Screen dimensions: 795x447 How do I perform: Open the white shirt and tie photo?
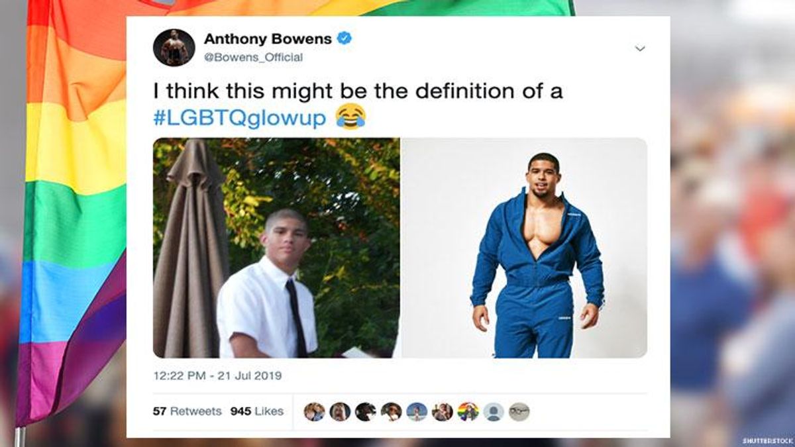pyautogui.click(x=276, y=248)
